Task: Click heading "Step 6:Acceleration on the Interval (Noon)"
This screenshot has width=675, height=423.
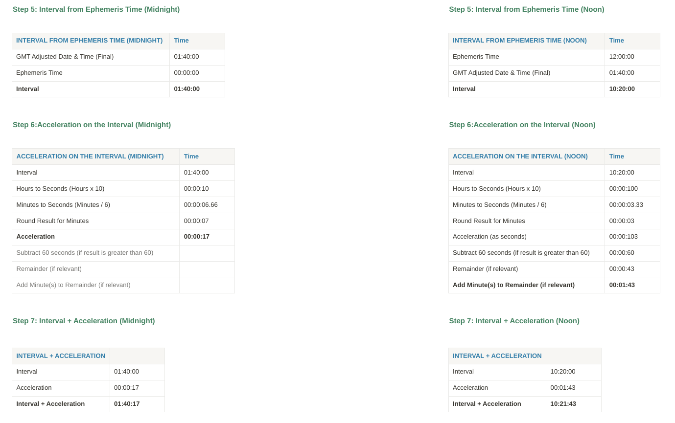Action: (x=522, y=125)
